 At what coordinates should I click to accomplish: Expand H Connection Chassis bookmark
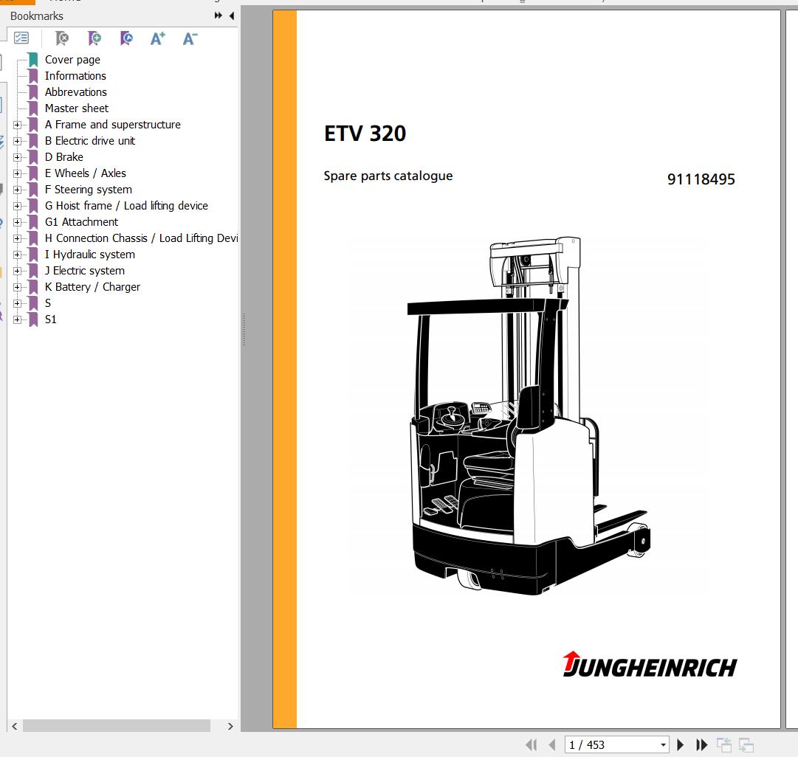coord(17,238)
